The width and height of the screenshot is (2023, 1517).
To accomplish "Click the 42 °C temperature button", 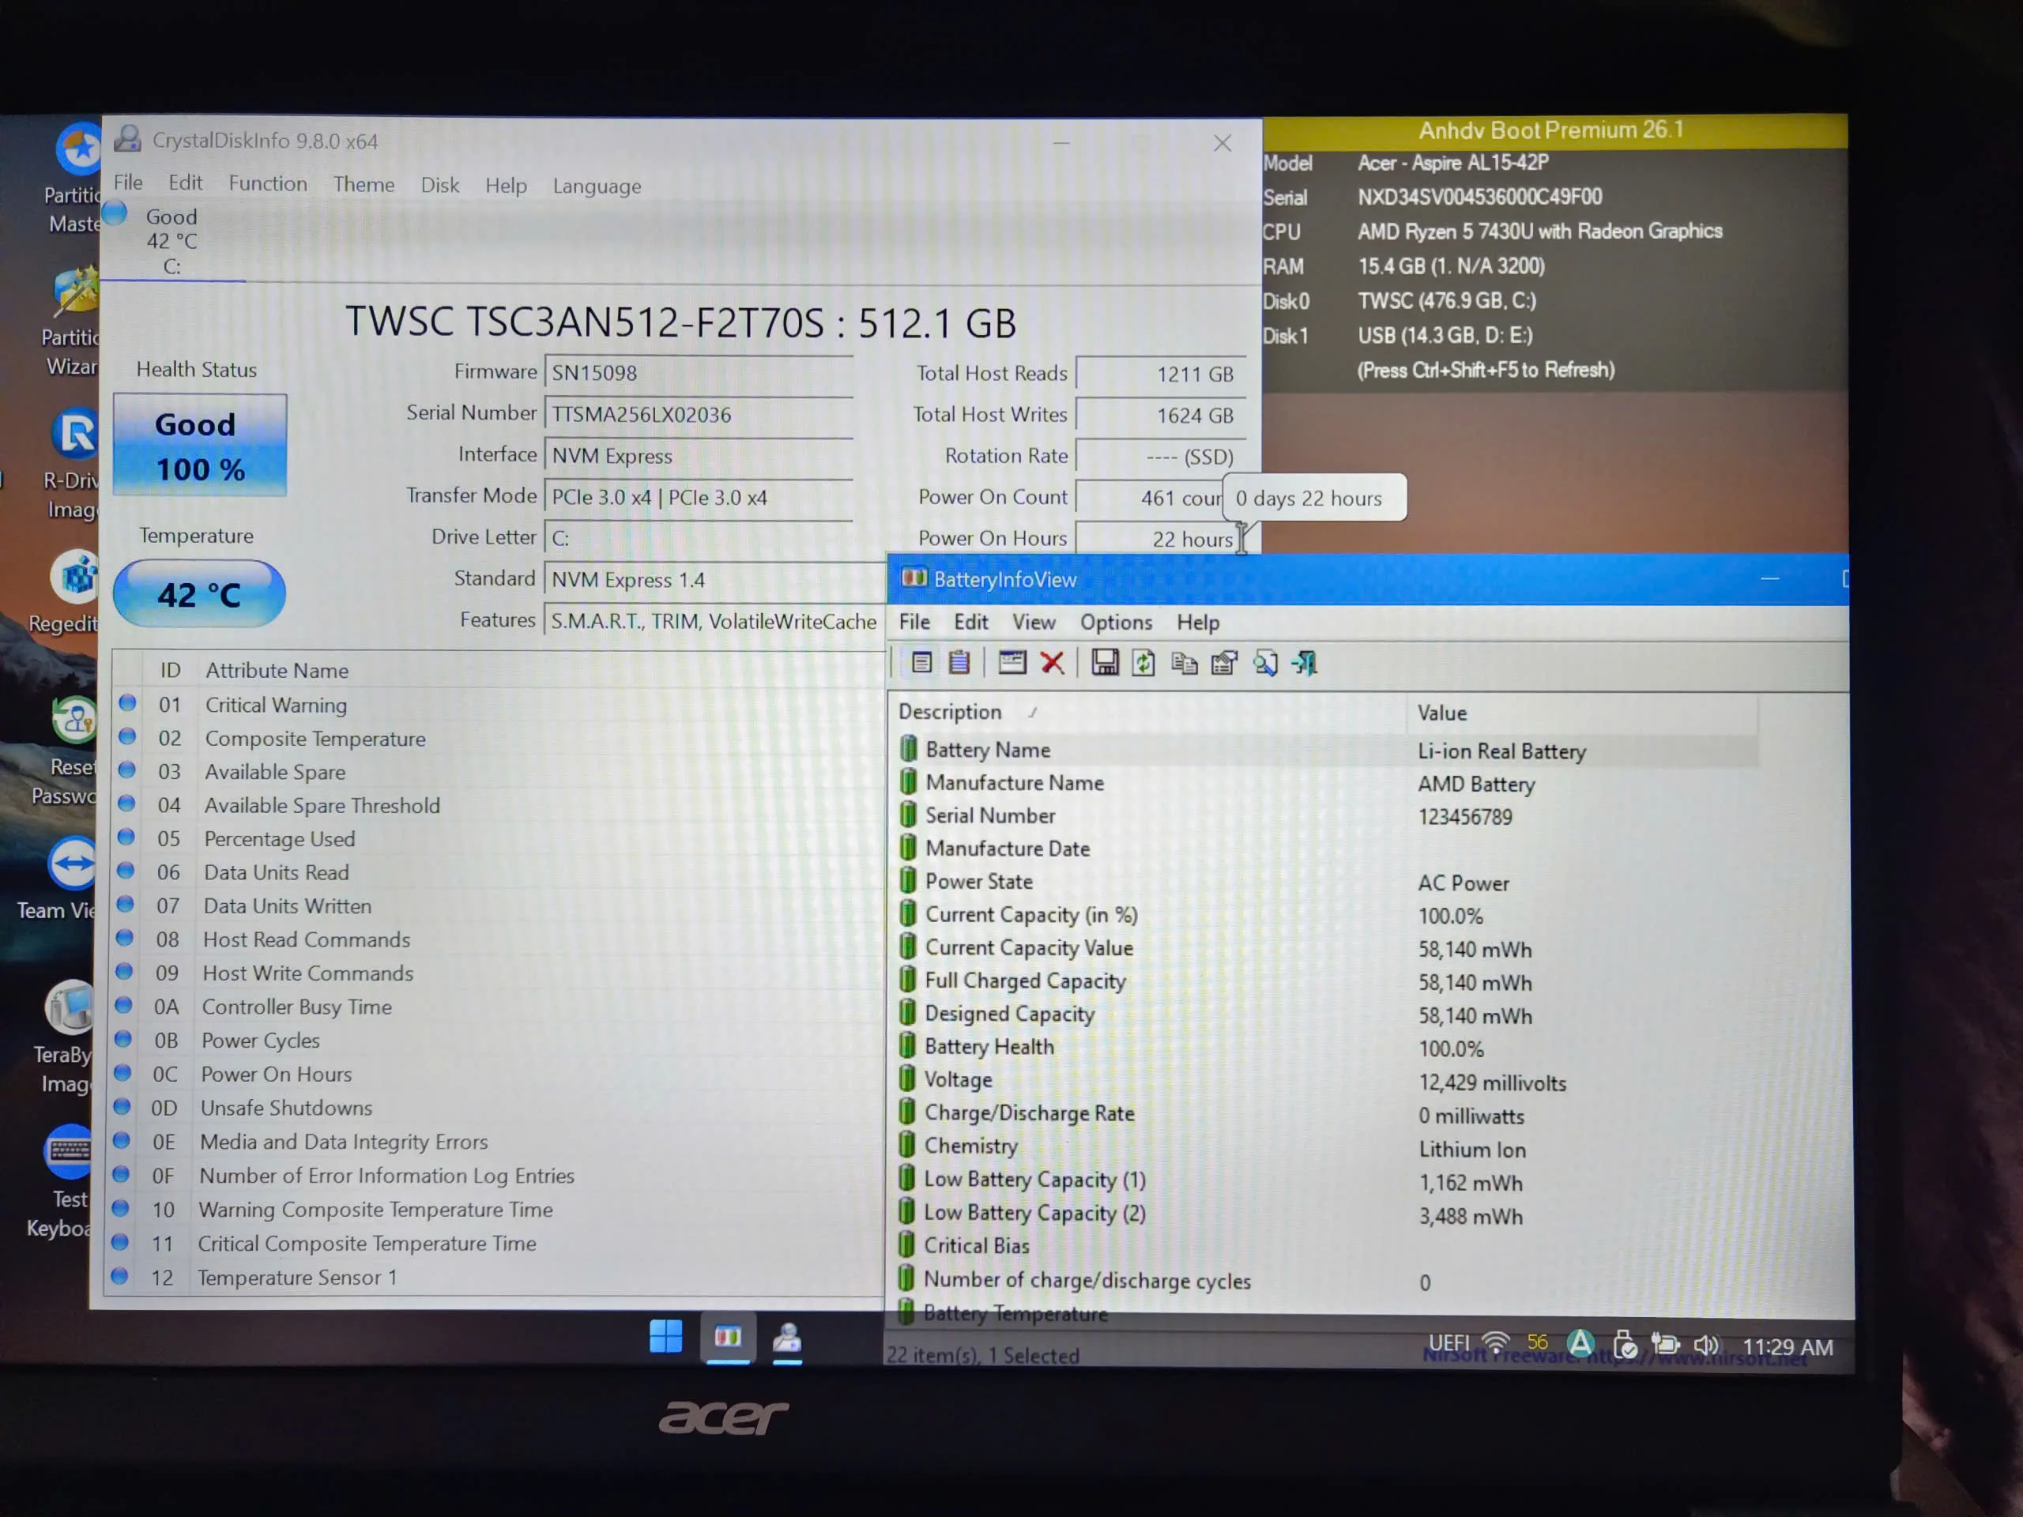I will 199,594.
